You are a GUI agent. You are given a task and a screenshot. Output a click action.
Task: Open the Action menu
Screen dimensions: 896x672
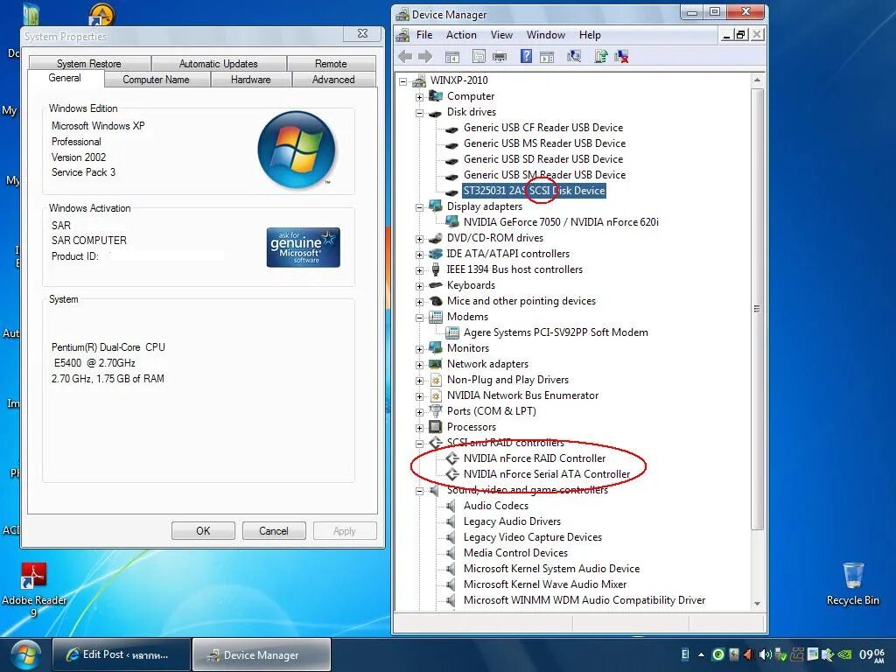pos(461,35)
